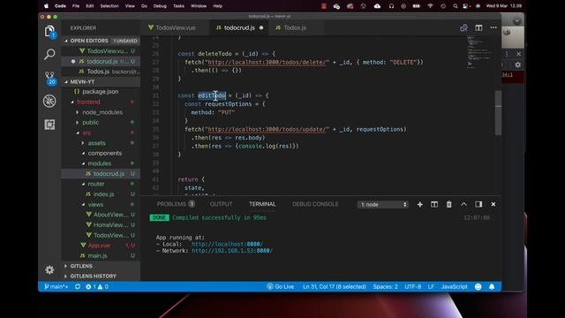Image resolution: width=565 pixels, height=318 pixels.
Task: Open the PROBLEMS panel tab
Action: [176, 204]
